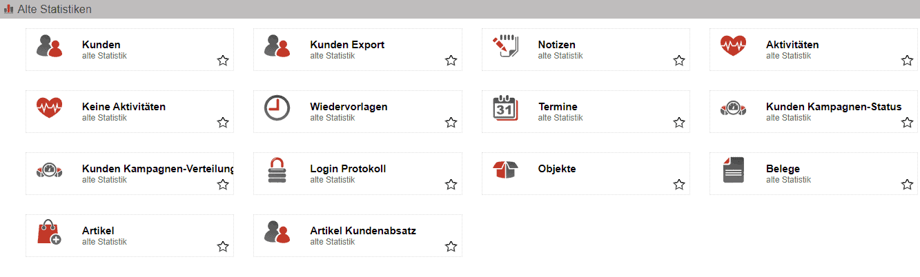
Task: Open the Termine calendar icon
Action: coord(505,107)
